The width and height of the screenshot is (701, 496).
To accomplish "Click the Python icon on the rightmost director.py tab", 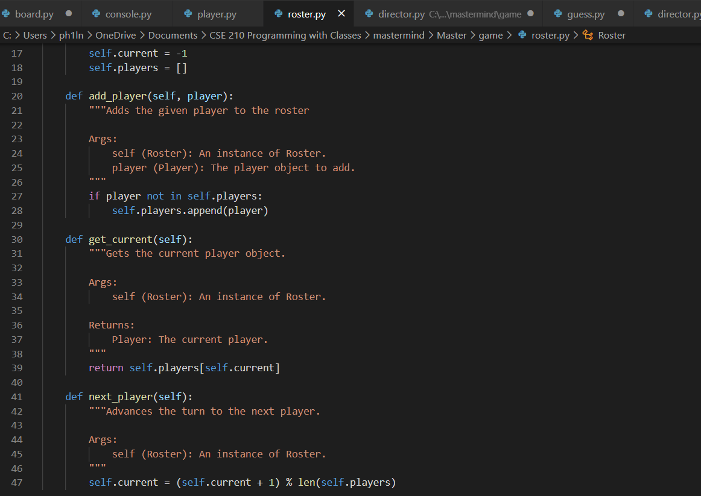I will coord(647,12).
